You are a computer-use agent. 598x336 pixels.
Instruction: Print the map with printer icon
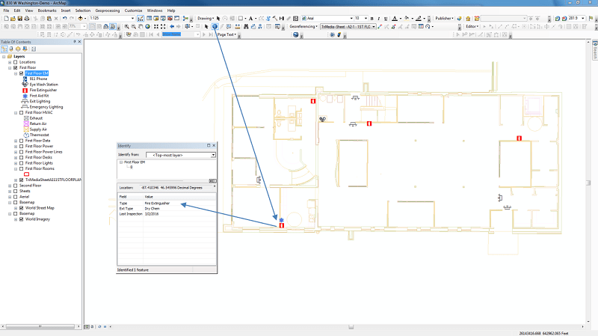pyautogui.click(x=27, y=18)
